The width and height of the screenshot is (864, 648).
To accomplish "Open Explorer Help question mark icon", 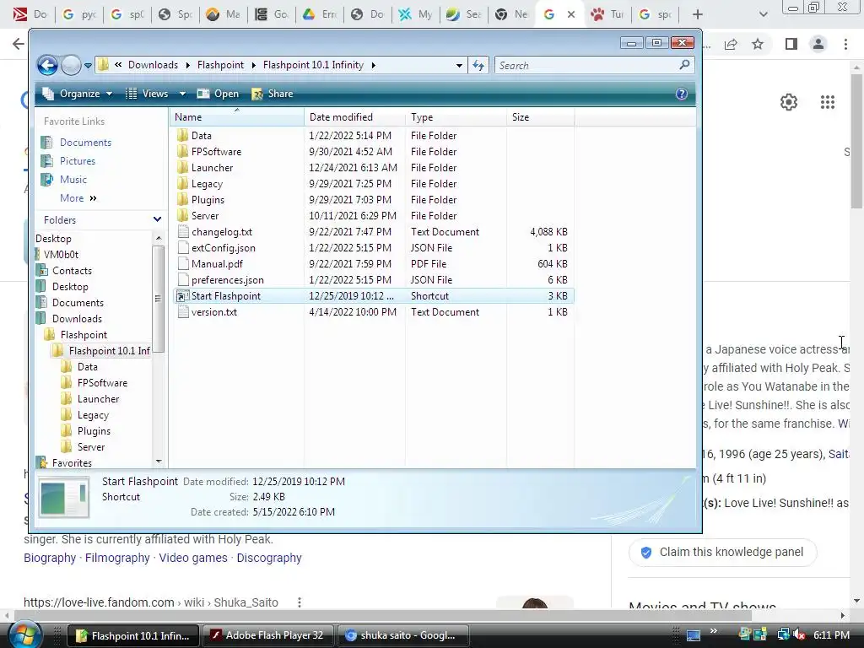I will click(682, 94).
